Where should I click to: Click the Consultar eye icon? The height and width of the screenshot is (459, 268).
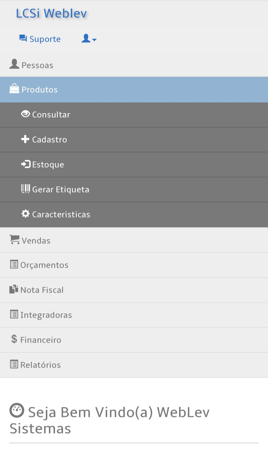click(25, 114)
